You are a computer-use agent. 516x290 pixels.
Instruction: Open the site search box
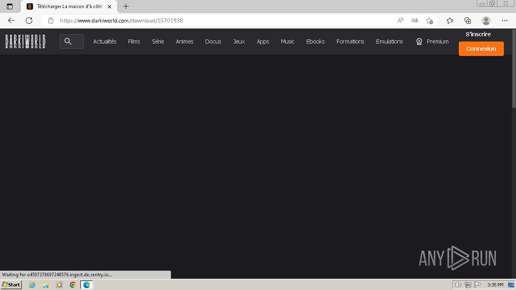pyautogui.click(x=72, y=41)
